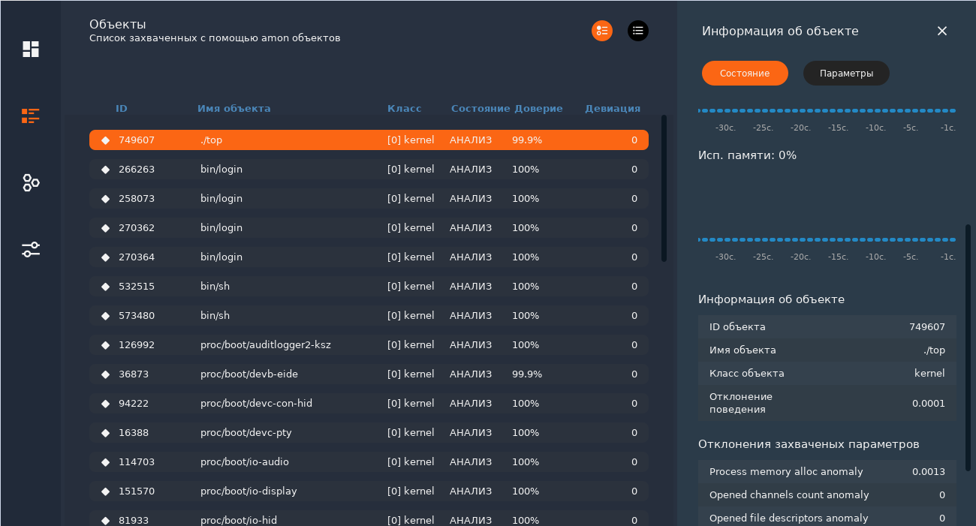The image size is (976, 526).
Task: Sort by Доверие column header
Action: click(538, 109)
